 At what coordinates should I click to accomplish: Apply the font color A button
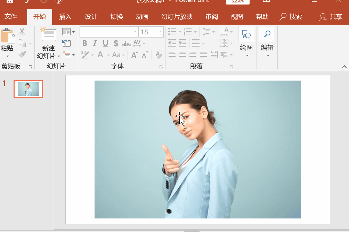(x=100, y=55)
